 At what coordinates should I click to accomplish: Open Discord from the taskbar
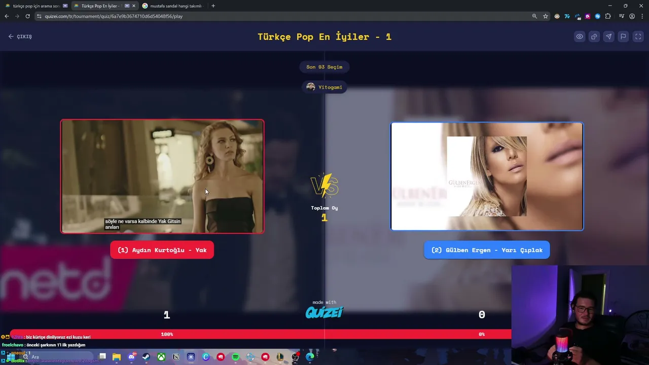point(131,357)
